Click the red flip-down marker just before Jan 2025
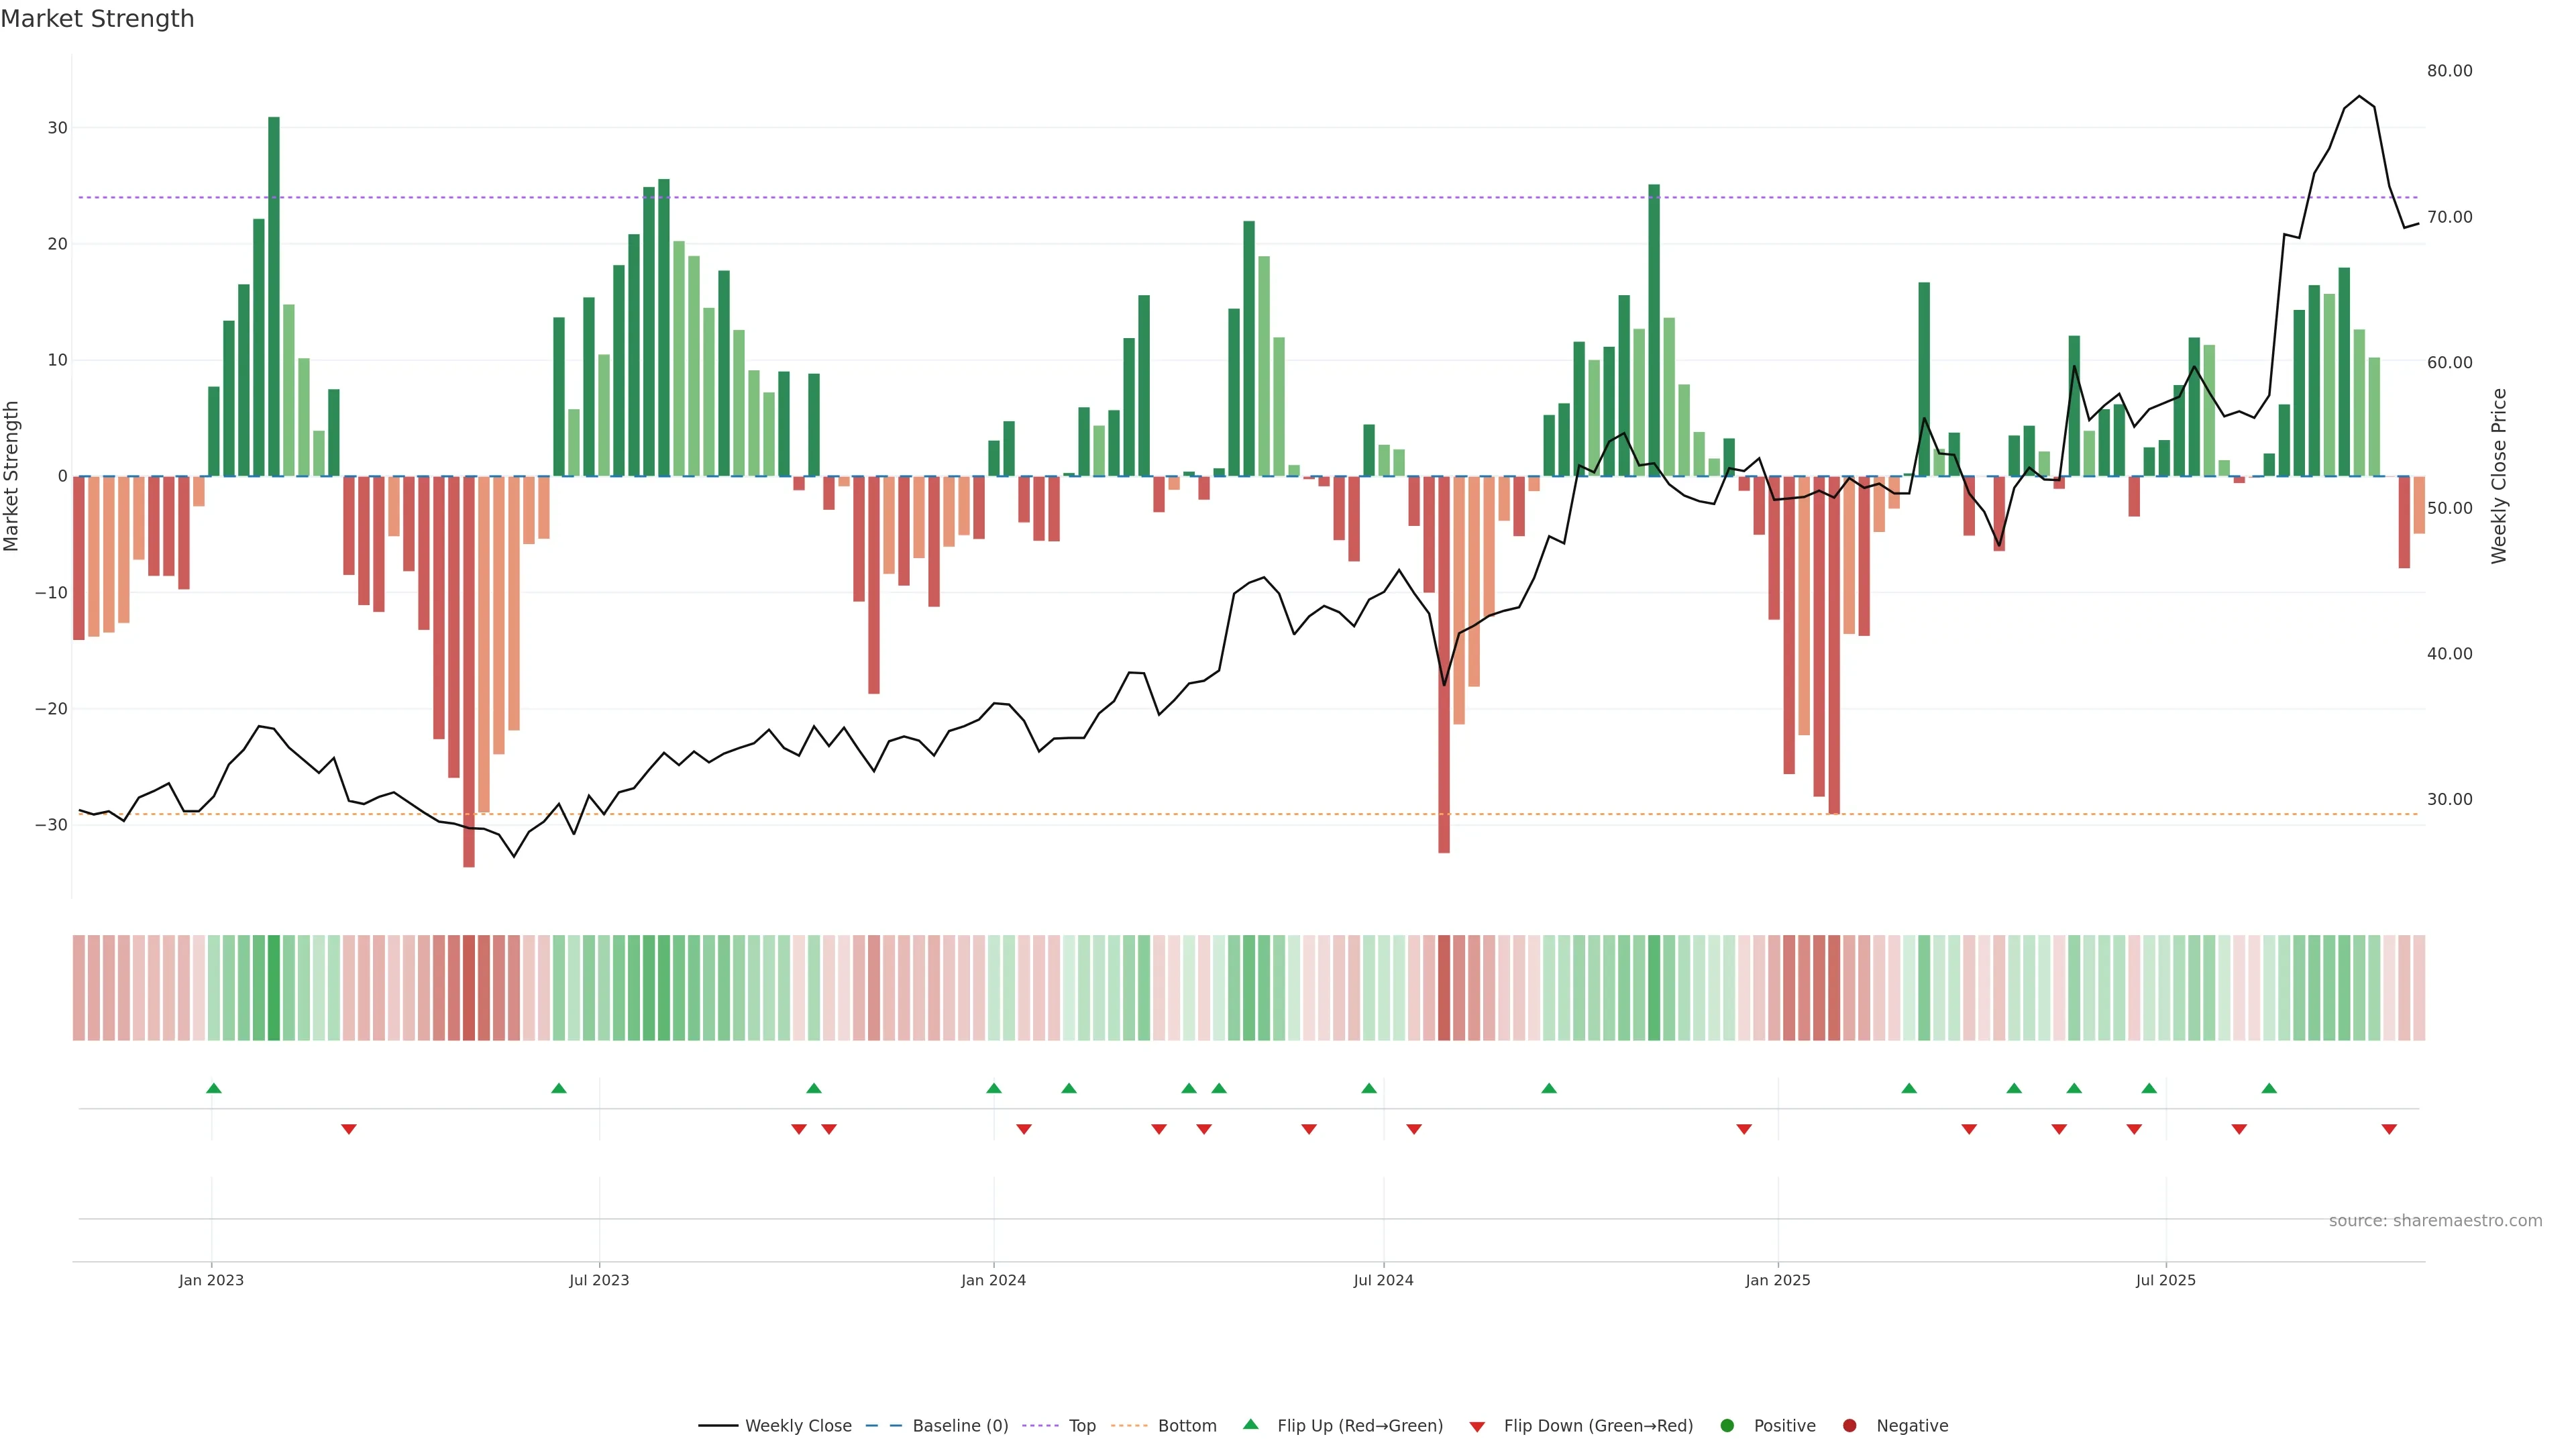The width and height of the screenshot is (2576, 1449). (x=1744, y=1129)
